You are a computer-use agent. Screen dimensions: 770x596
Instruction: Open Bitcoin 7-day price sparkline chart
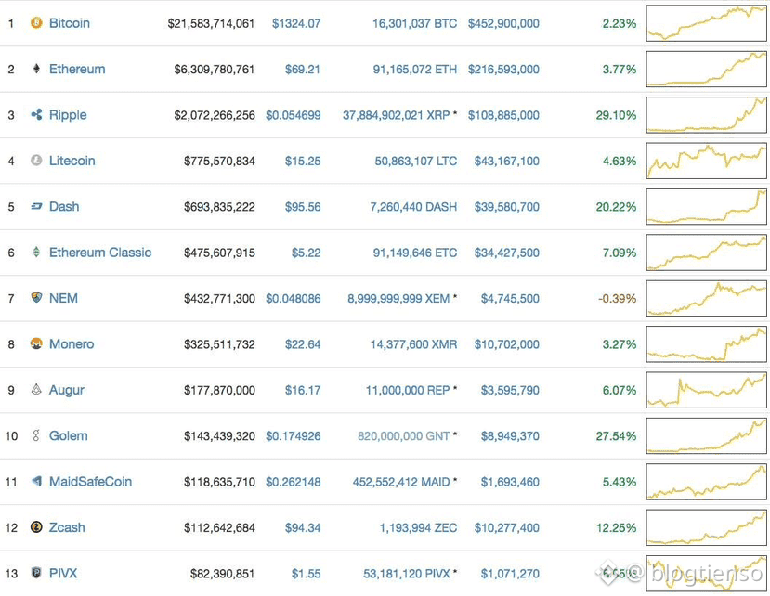[706, 23]
